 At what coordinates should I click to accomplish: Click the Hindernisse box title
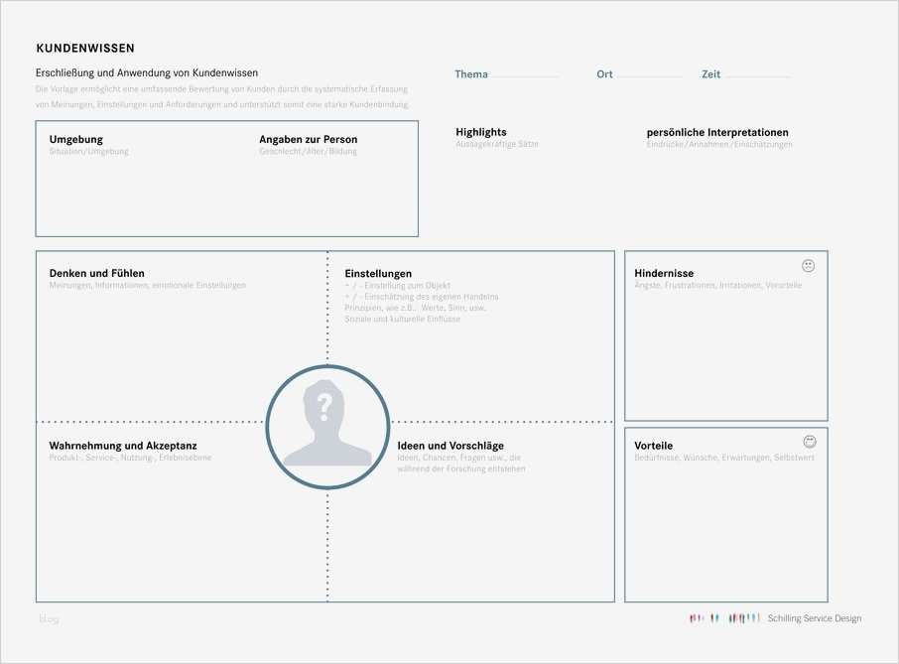point(664,274)
